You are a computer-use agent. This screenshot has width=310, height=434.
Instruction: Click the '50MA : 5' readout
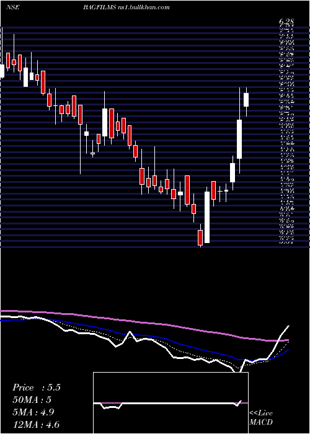click(x=32, y=400)
